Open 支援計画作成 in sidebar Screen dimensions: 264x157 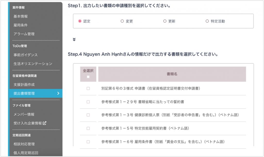point(24,84)
